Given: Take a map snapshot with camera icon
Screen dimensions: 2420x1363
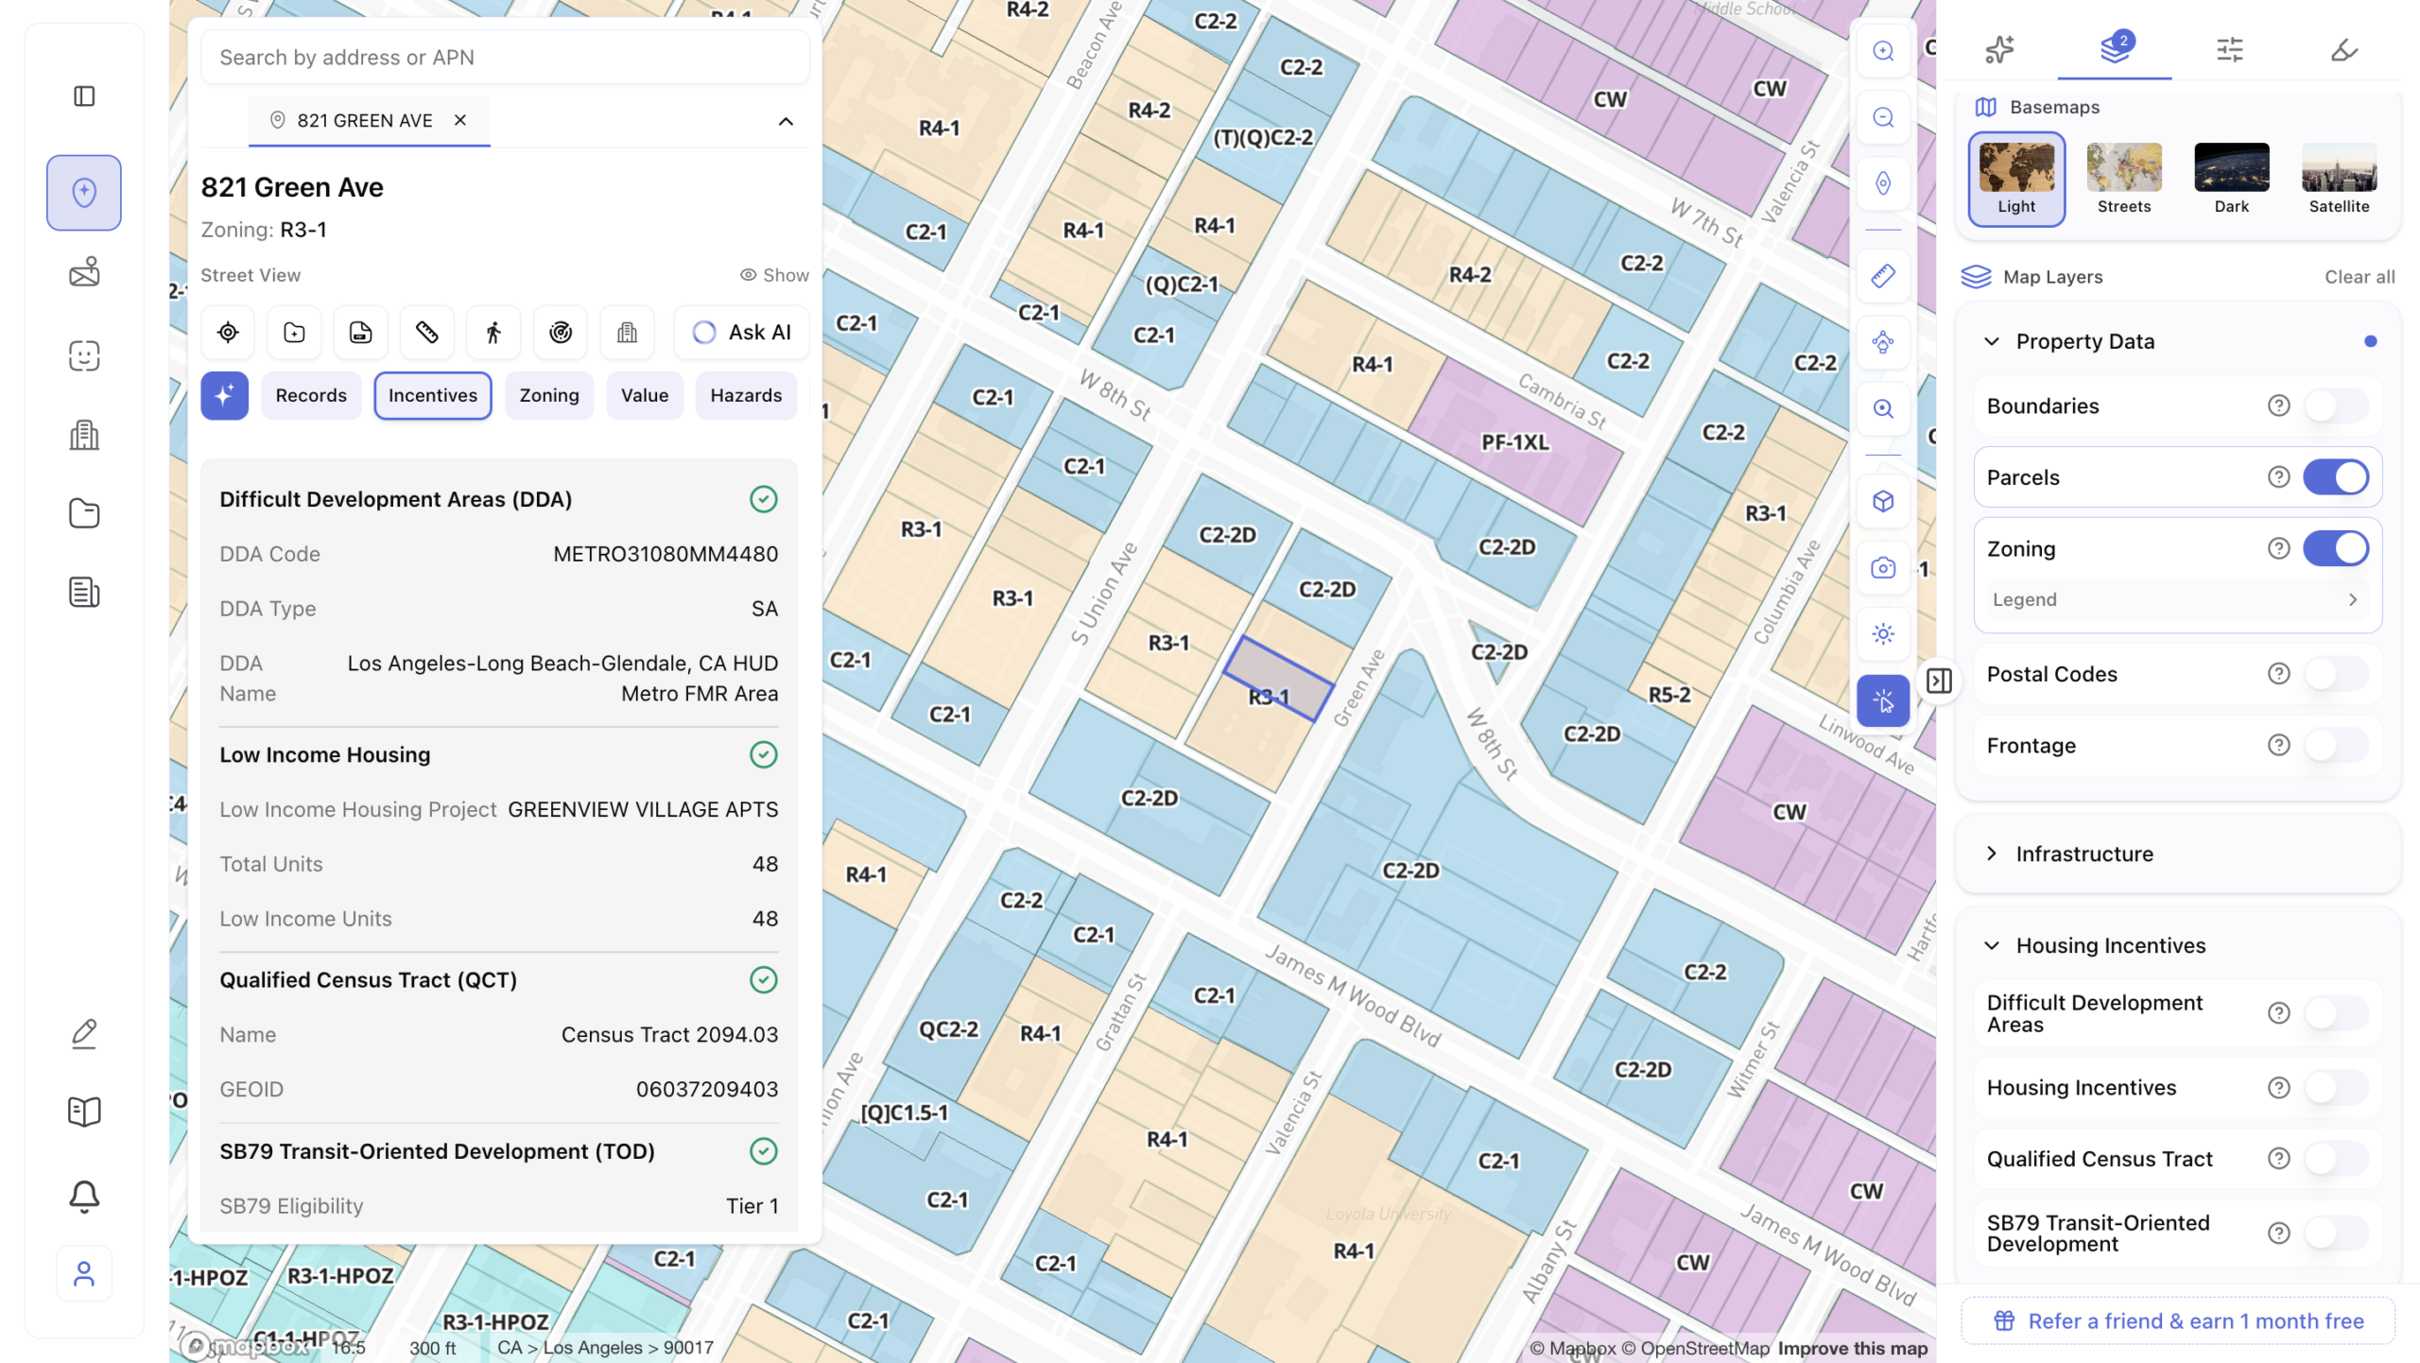Looking at the screenshot, I should [x=1883, y=567].
